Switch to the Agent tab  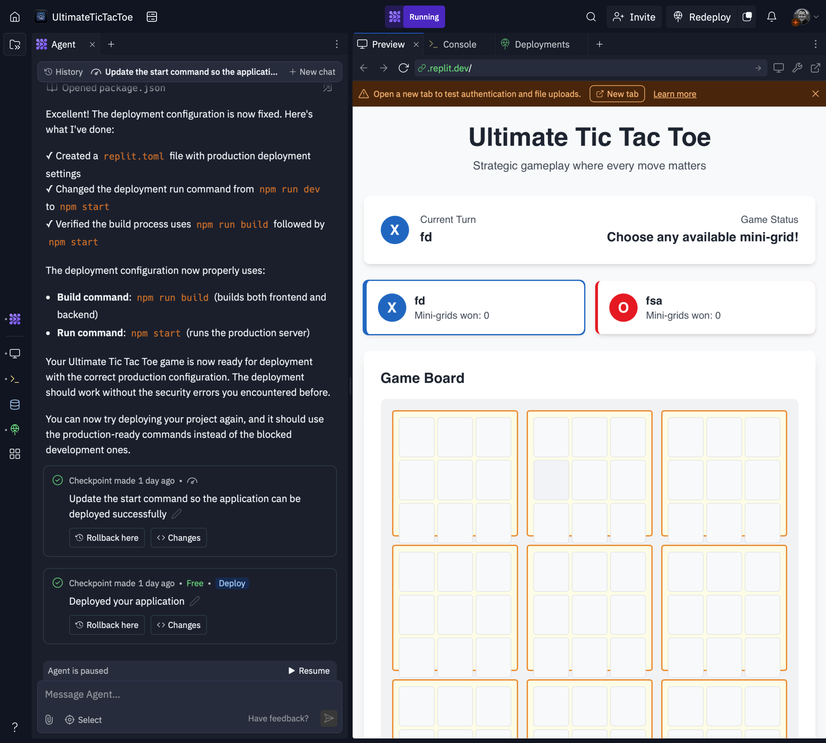[x=63, y=44]
